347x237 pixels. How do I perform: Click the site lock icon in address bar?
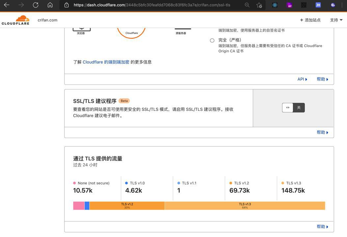pos(67,5)
